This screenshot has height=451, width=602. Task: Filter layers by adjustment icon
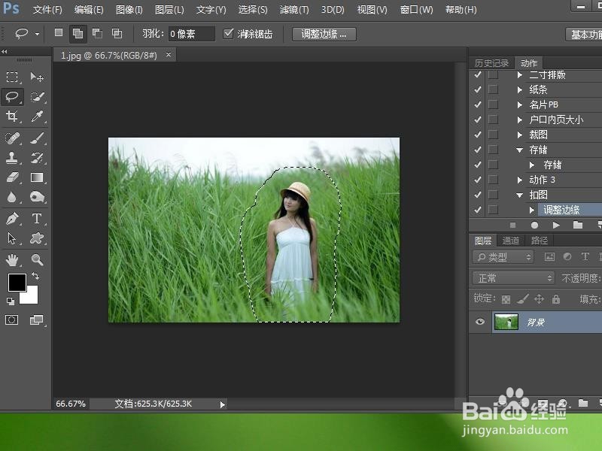pos(567,256)
